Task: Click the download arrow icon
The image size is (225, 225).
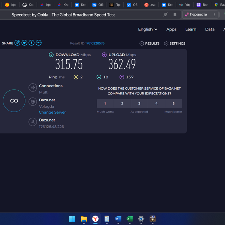Action: [x=51, y=55]
